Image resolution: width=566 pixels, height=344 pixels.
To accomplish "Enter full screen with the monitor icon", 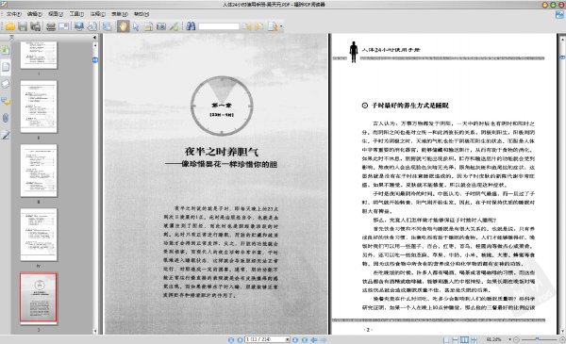I will (x=78, y=26).
